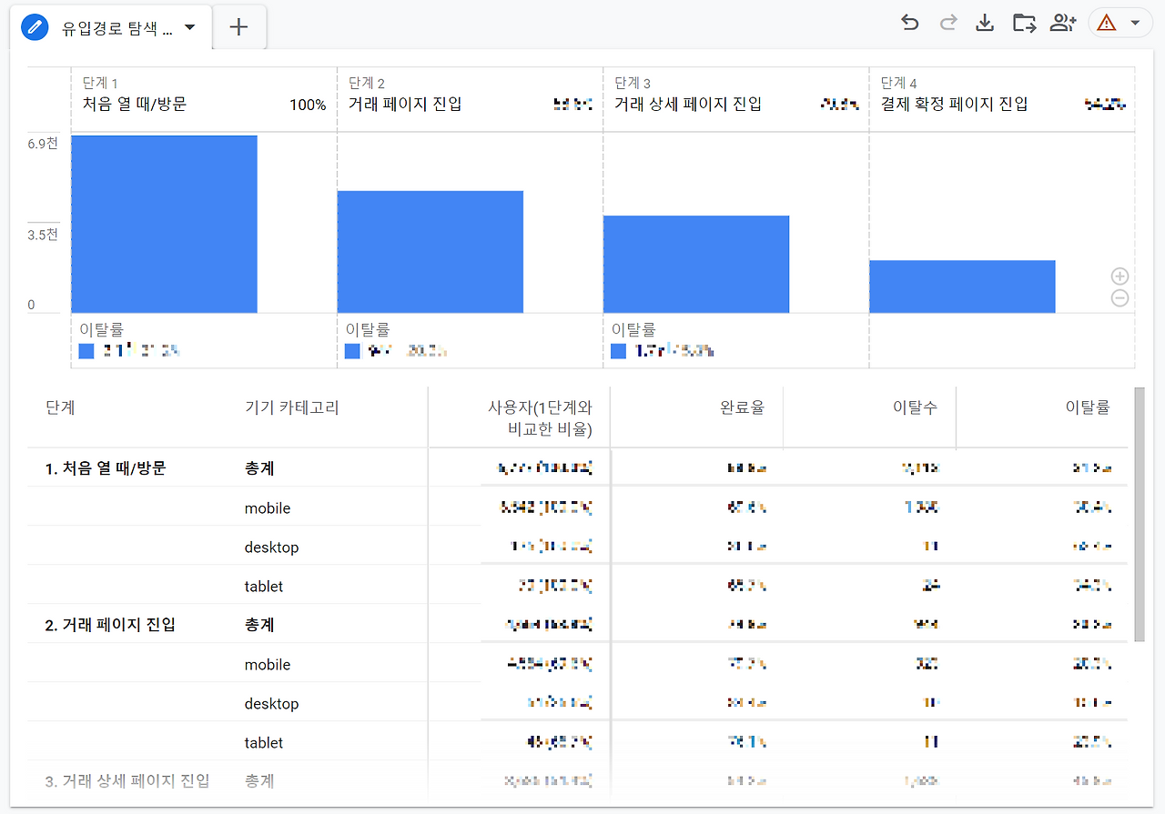Screen dimensions: 1165x814
Task: Download the exploration data
Action: click(x=985, y=22)
